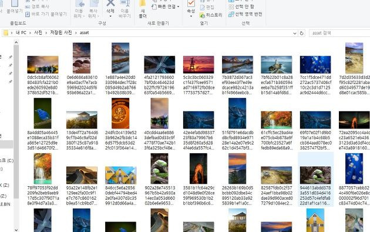Select file 7d2d35633d3d2 beach thumbnail

(x=354, y=58)
